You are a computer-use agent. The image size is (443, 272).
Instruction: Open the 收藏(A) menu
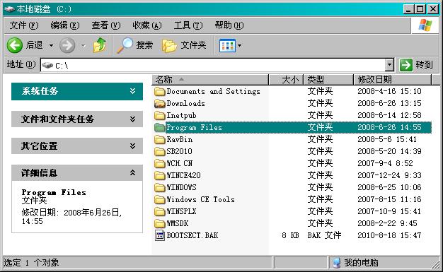(x=147, y=25)
